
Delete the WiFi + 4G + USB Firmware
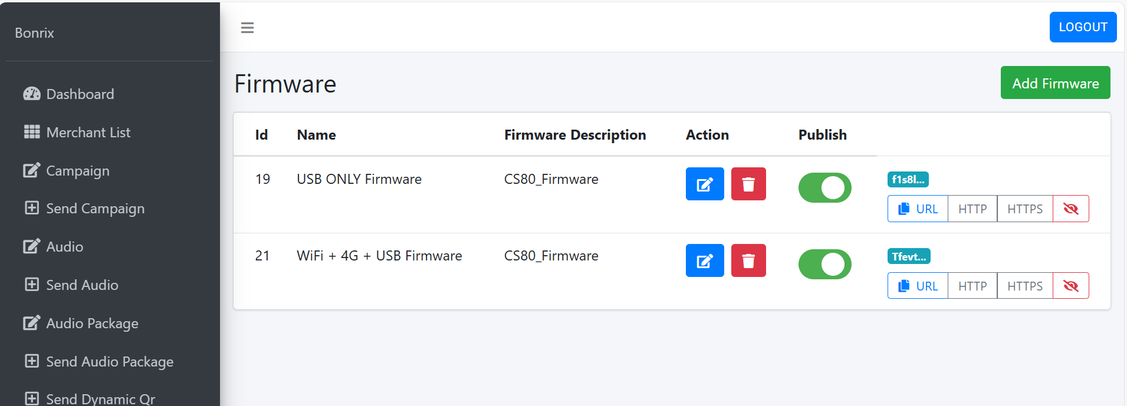[748, 260]
